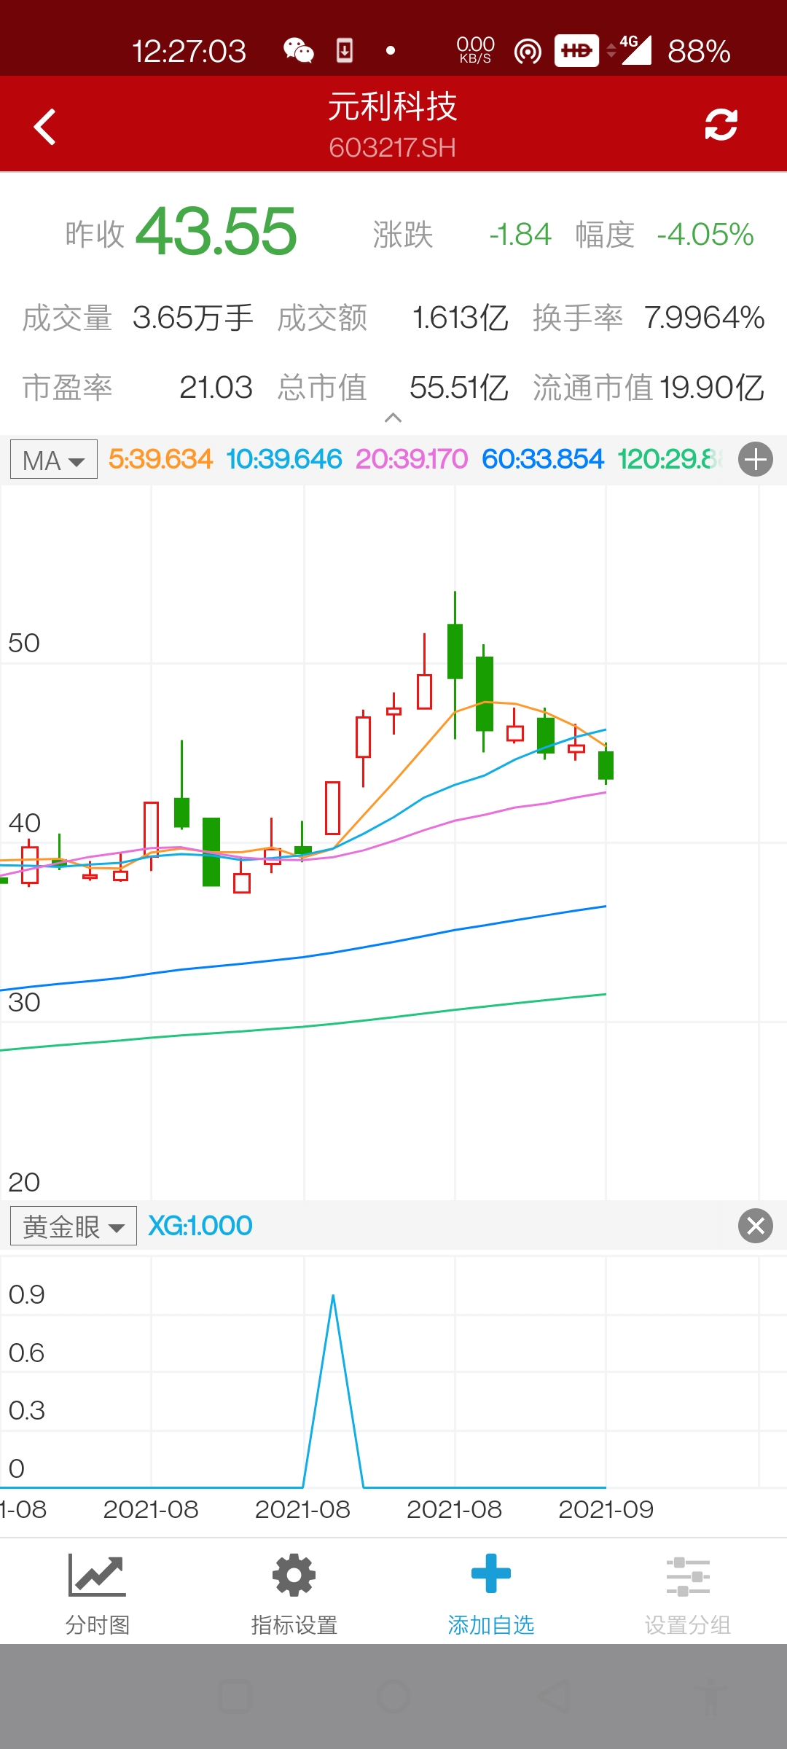Select the 5-day MA value label
The height and width of the screenshot is (1749, 787).
(160, 459)
